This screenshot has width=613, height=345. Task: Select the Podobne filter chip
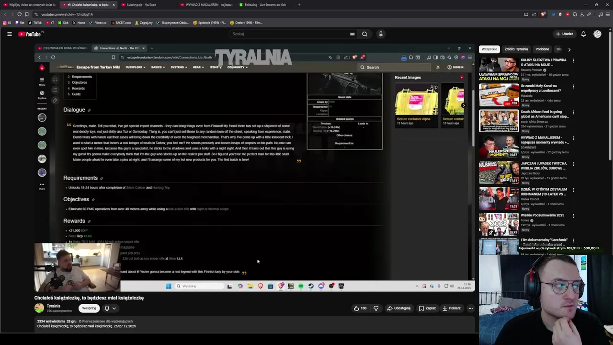542,49
